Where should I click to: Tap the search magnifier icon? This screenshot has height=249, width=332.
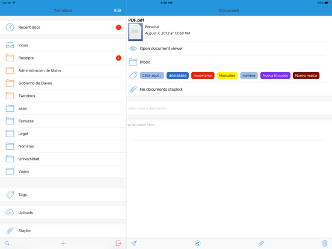point(7,243)
